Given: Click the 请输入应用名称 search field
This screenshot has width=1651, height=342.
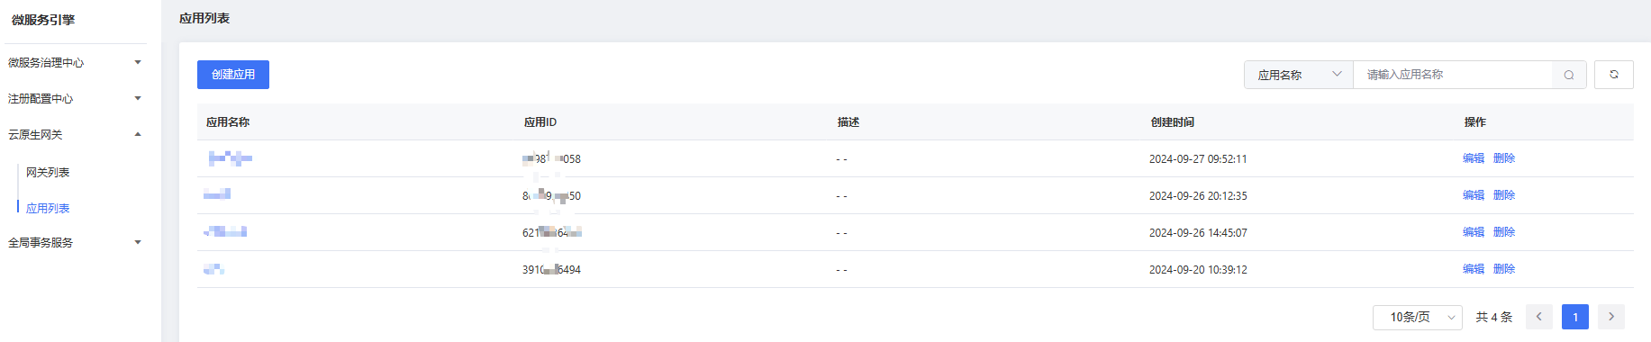Looking at the screenshot, I should [x=1453, y=75].
